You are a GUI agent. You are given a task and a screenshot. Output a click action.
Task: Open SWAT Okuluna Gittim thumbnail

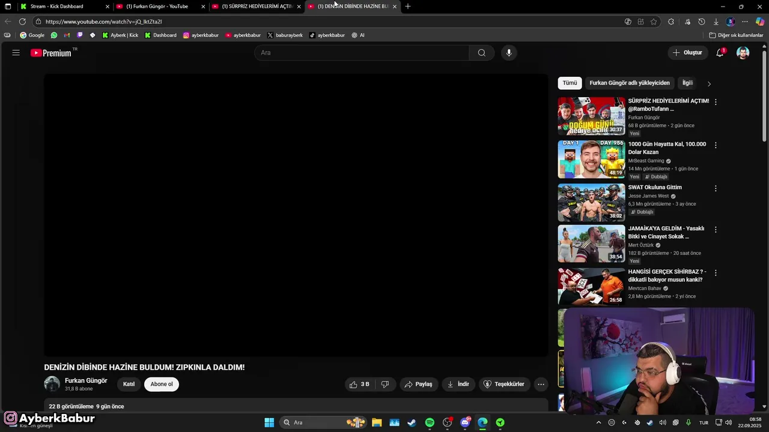pos(591,203)
